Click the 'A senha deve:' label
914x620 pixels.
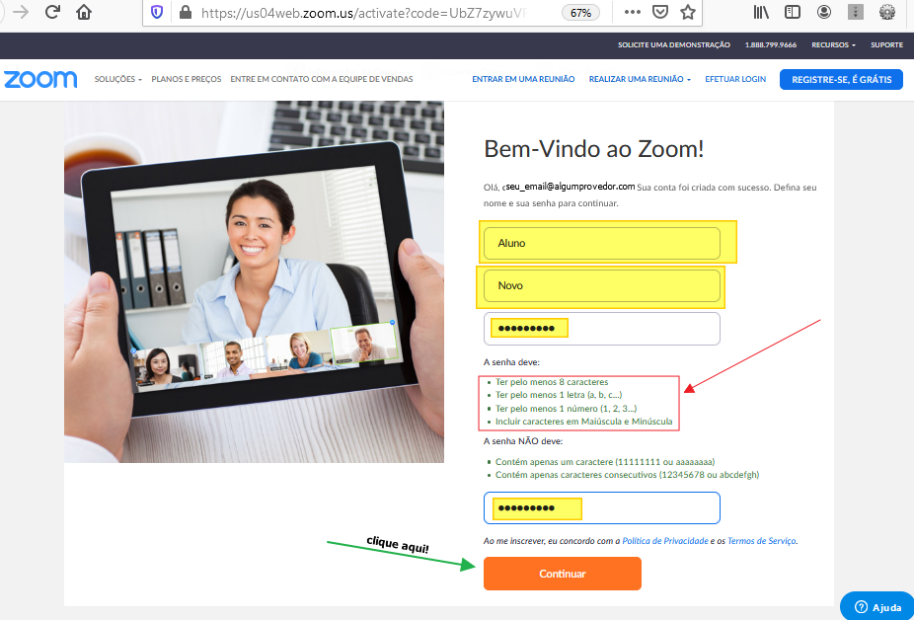coord(511,362)
